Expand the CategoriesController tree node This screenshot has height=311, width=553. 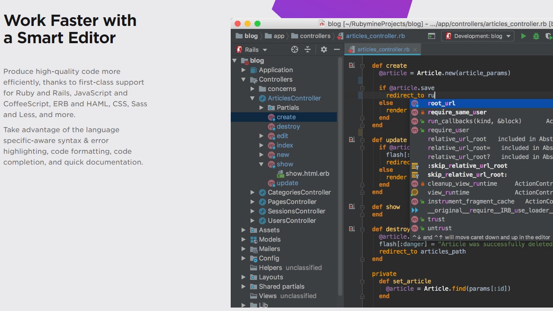(253, 193)
